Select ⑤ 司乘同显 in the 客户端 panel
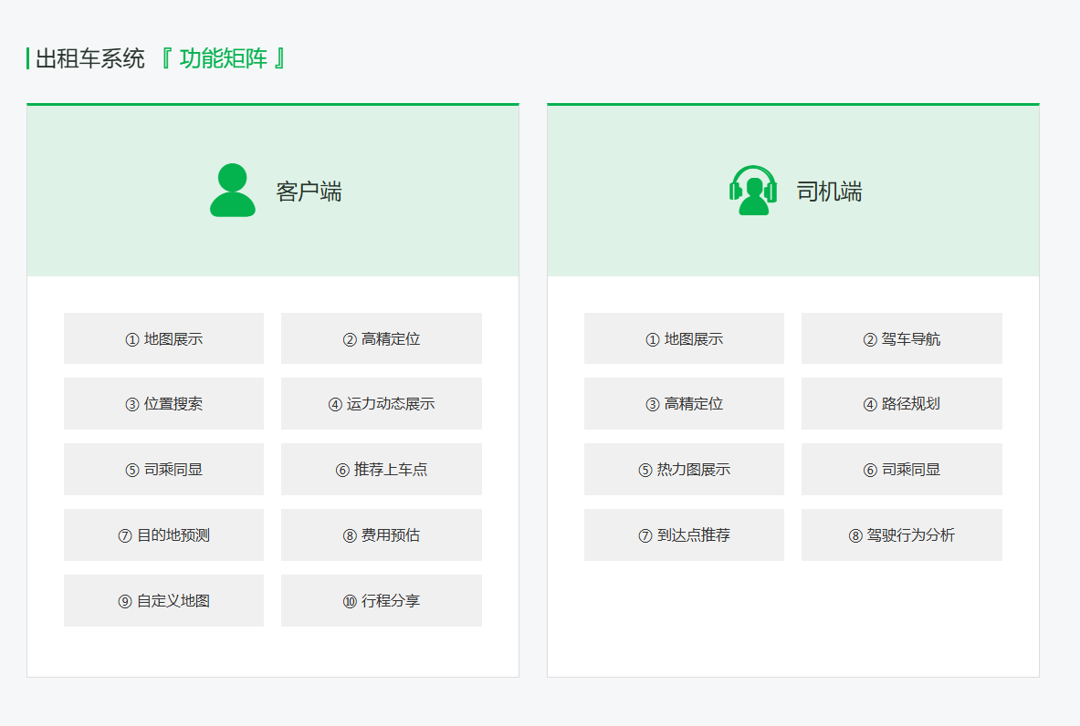The height and width of the screenshot is (726, 1080). [x=163, y=469]
